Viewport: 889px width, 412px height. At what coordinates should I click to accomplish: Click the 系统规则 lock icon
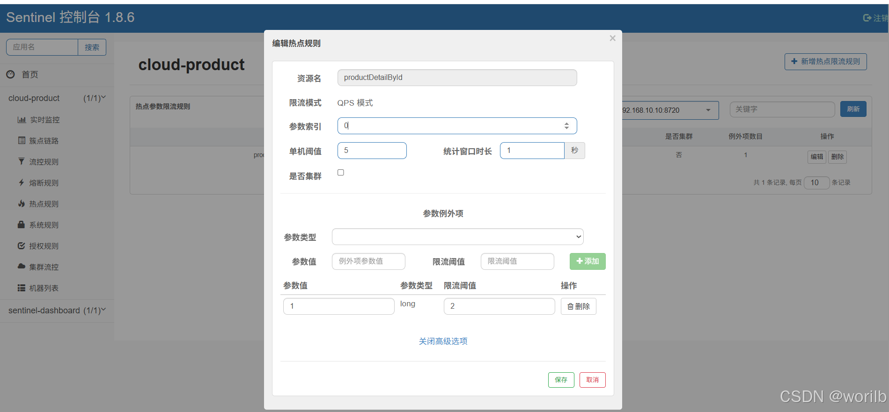pyautogui.click(x=22, y=224)
